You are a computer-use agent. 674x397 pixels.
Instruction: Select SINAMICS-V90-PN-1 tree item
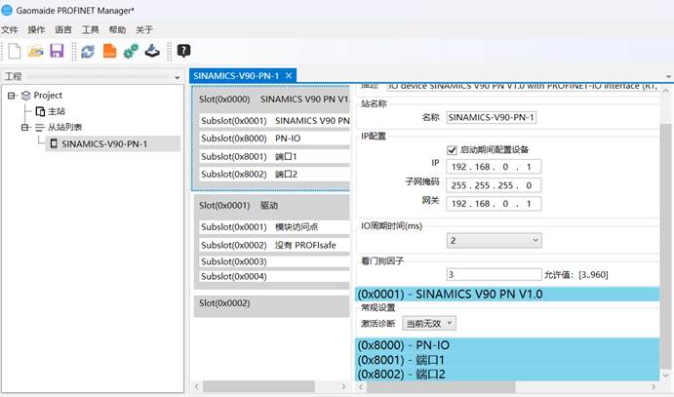[x=104, y=144]
